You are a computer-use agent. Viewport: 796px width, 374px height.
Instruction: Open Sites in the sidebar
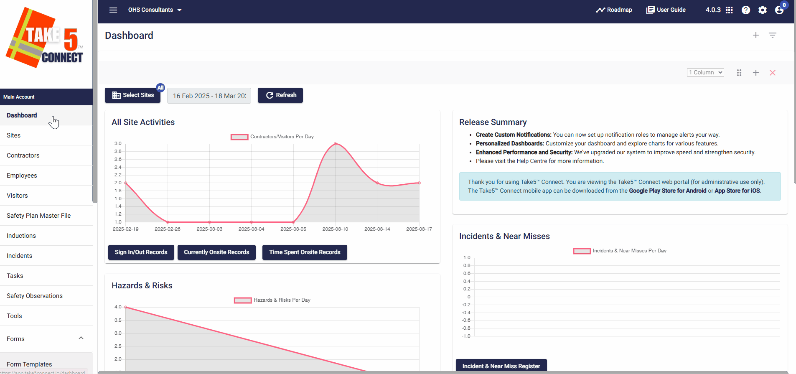46,135
